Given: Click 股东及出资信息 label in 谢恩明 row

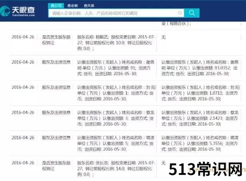Looking at the screenshot, I should point(56,62).
